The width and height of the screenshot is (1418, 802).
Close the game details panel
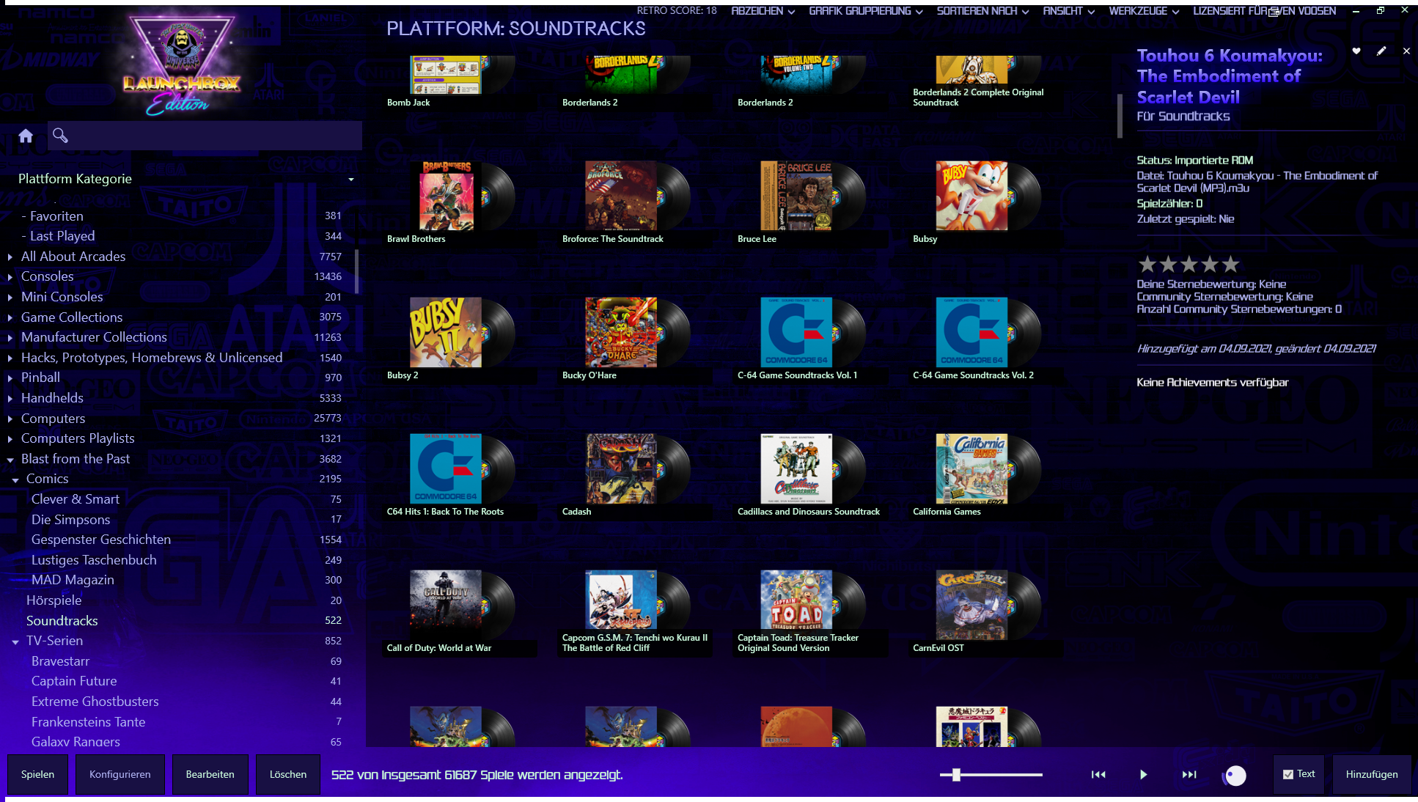pos(1406,51)
